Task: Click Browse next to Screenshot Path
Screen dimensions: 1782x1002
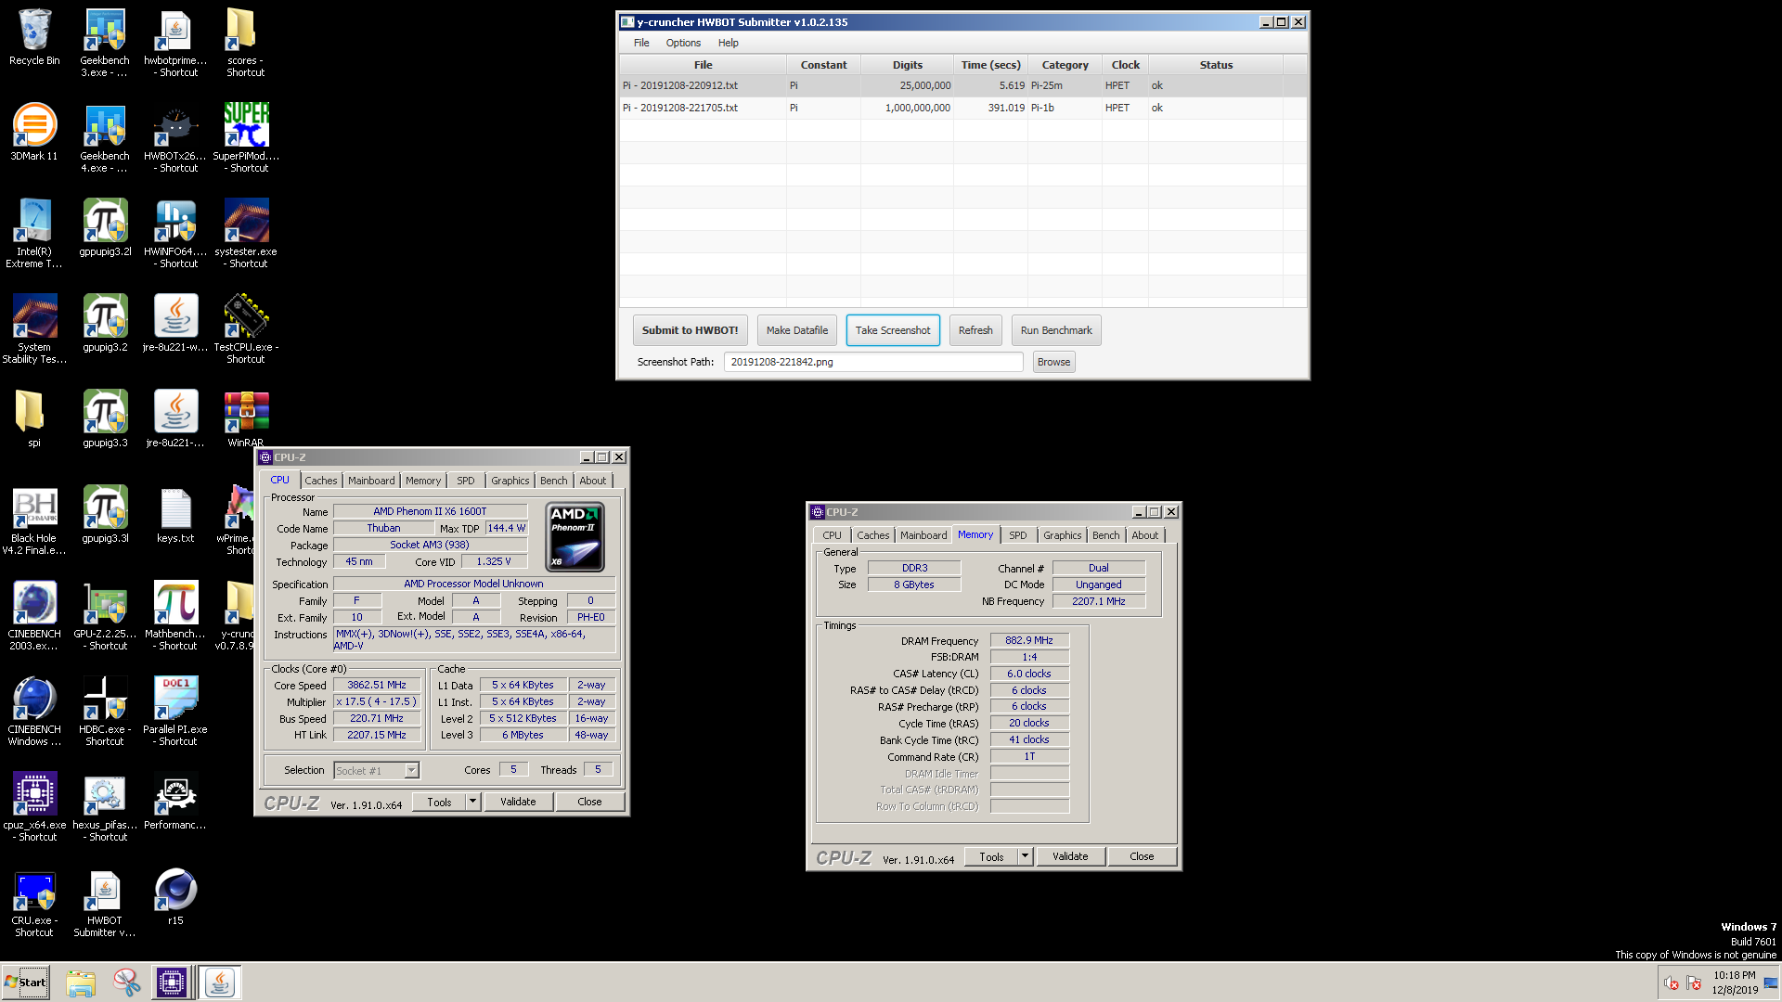Action: pos(1053,362)
